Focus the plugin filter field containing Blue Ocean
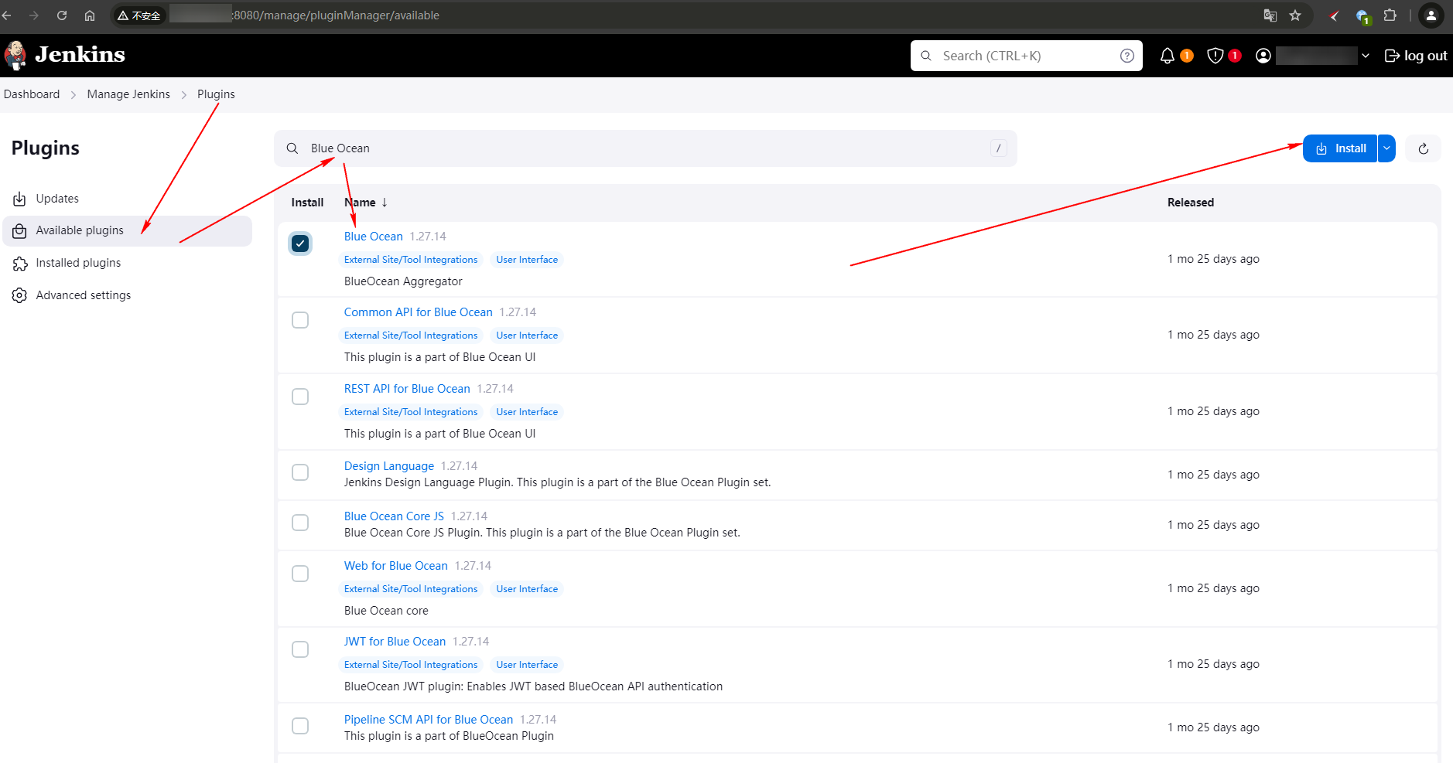This screenshot has height=763, width=1453. [x=645, y=148]
